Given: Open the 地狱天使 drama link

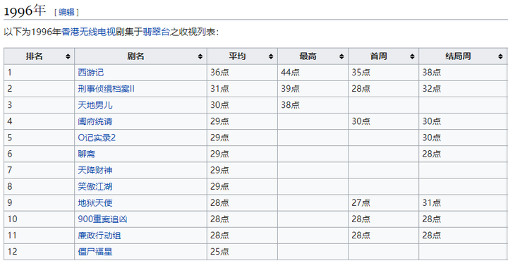Looking at the screenshot, I should pos(95,203).
